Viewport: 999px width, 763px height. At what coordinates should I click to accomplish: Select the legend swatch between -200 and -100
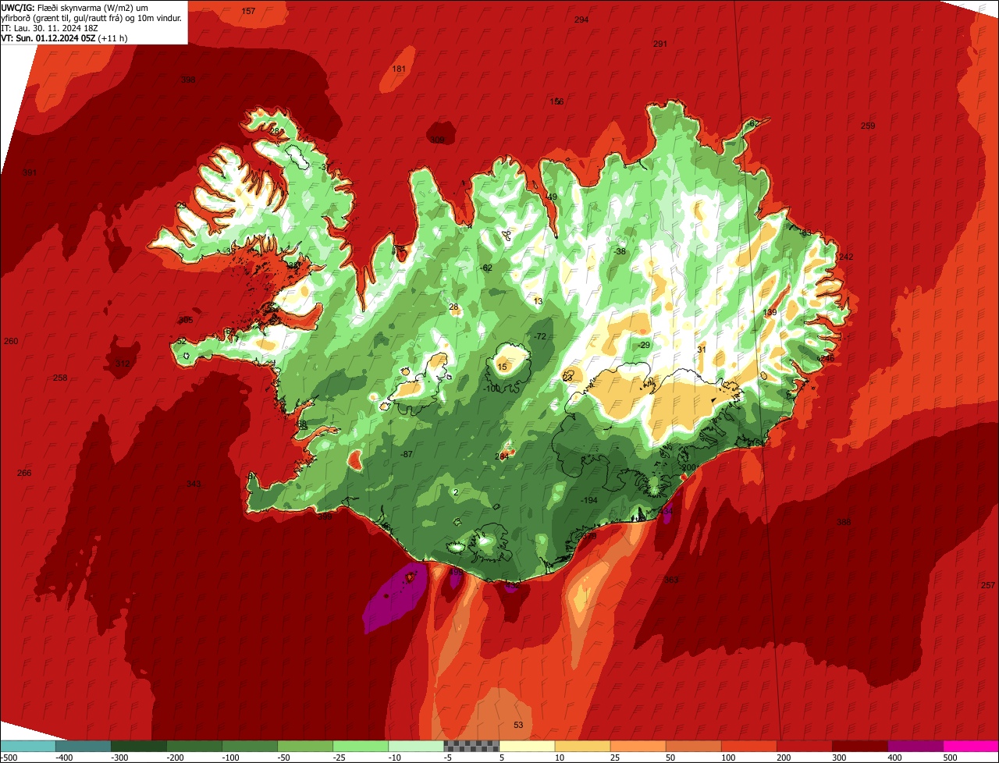tap(194, 746)
